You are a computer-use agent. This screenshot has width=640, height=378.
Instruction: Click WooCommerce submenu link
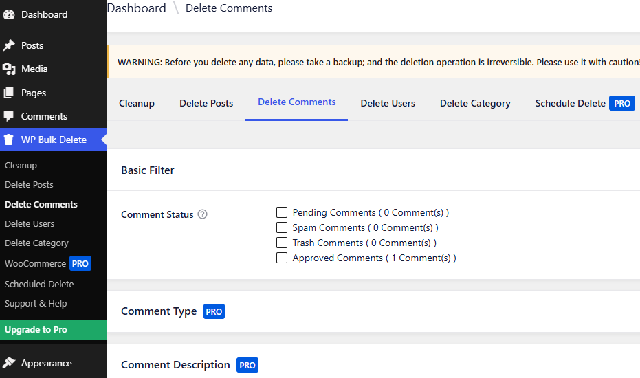pyautogui.click(x=36, y=264)
